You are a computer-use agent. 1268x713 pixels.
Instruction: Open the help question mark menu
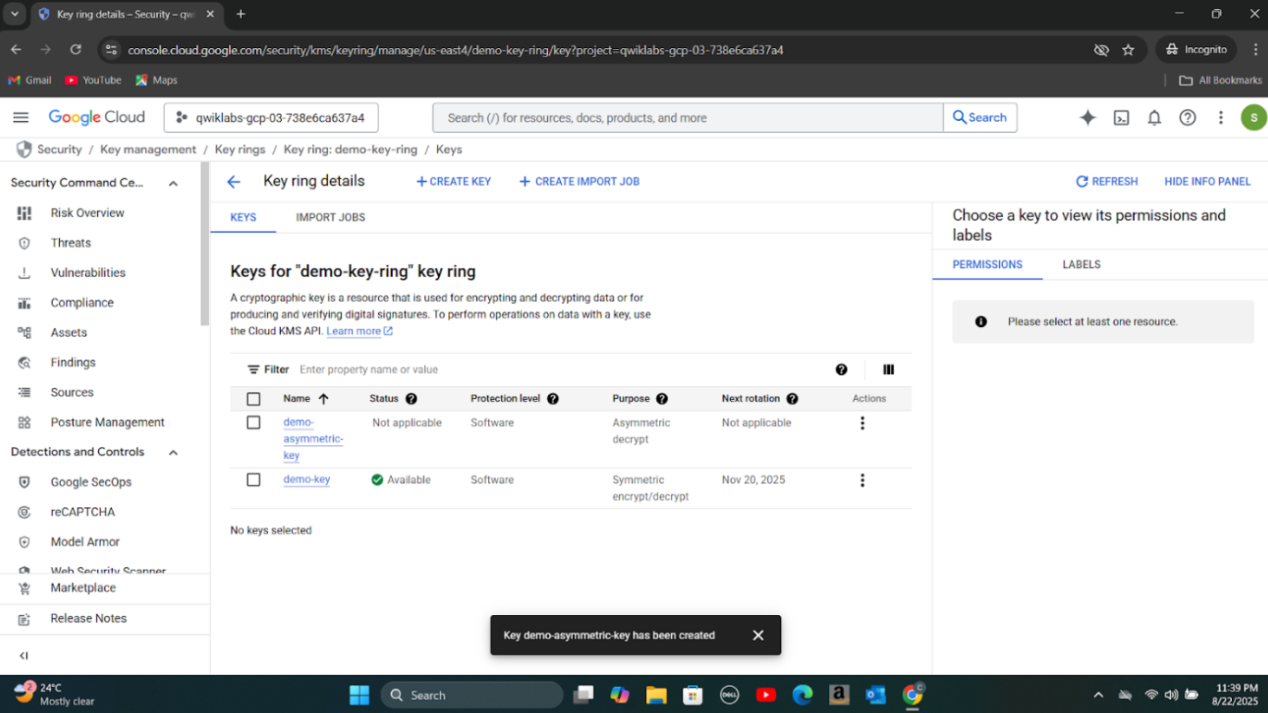1188,117
